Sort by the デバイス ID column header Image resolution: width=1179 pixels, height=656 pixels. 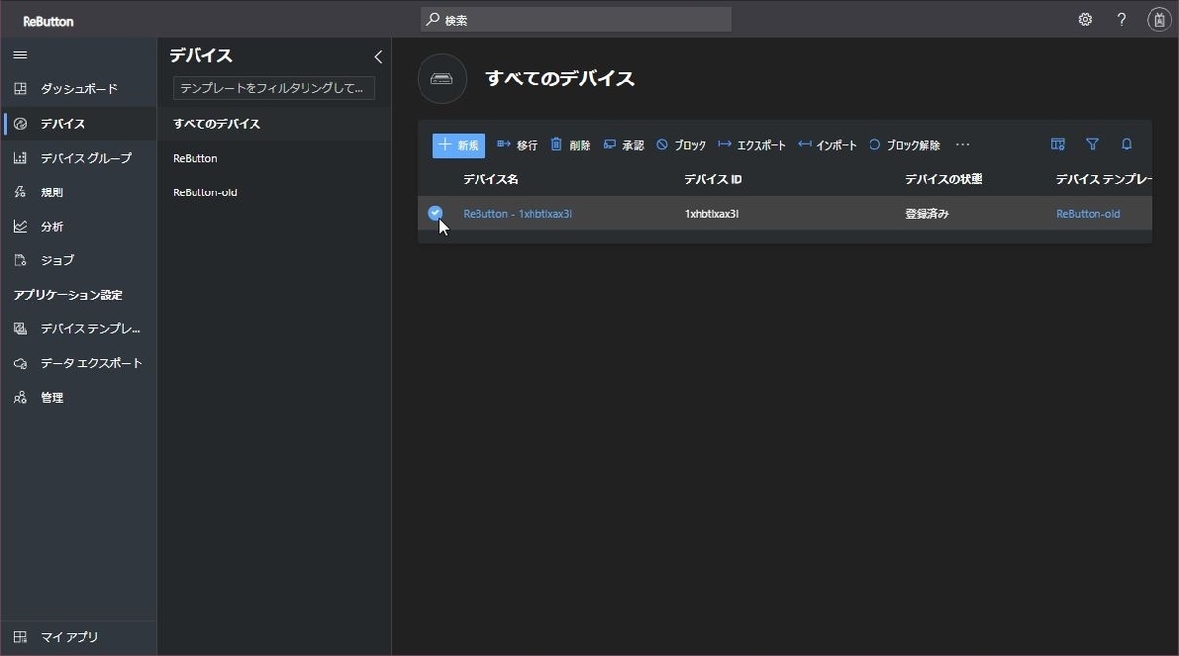(x=713, y=179)
